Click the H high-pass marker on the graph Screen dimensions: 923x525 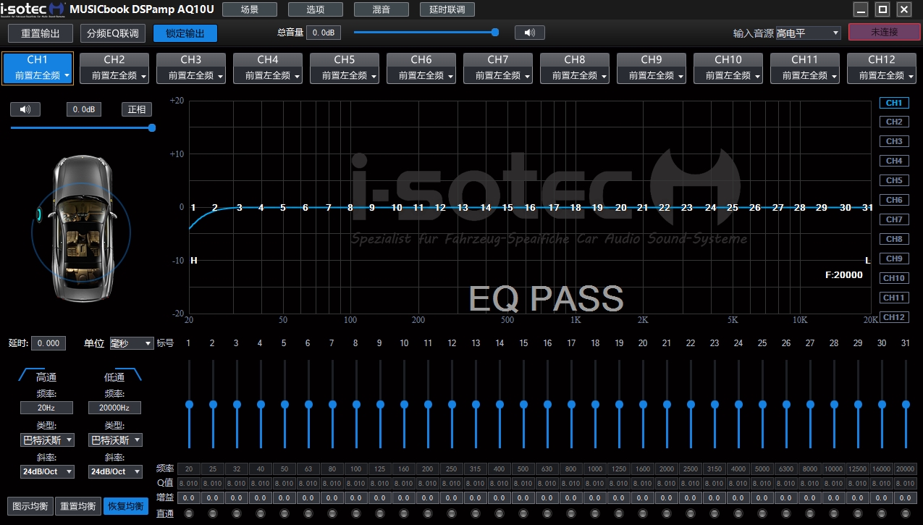click(x=193, y=261)
